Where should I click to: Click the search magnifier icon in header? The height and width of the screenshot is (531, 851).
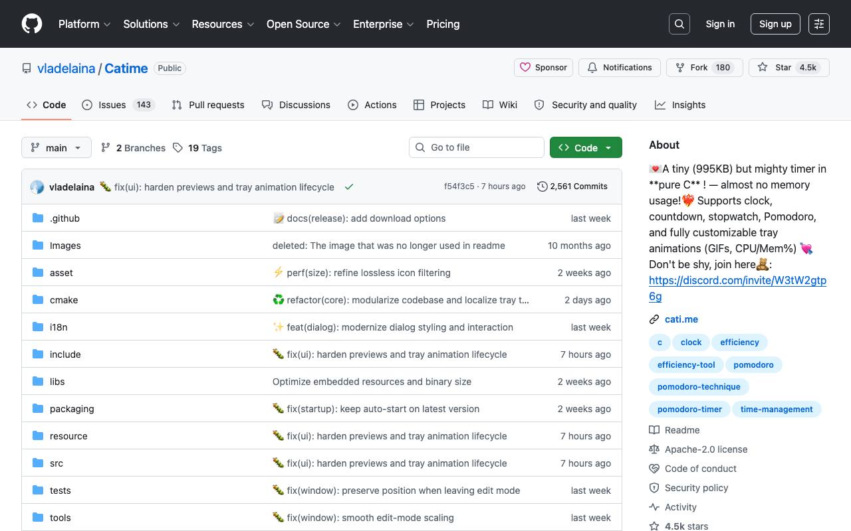coord(679,24)
